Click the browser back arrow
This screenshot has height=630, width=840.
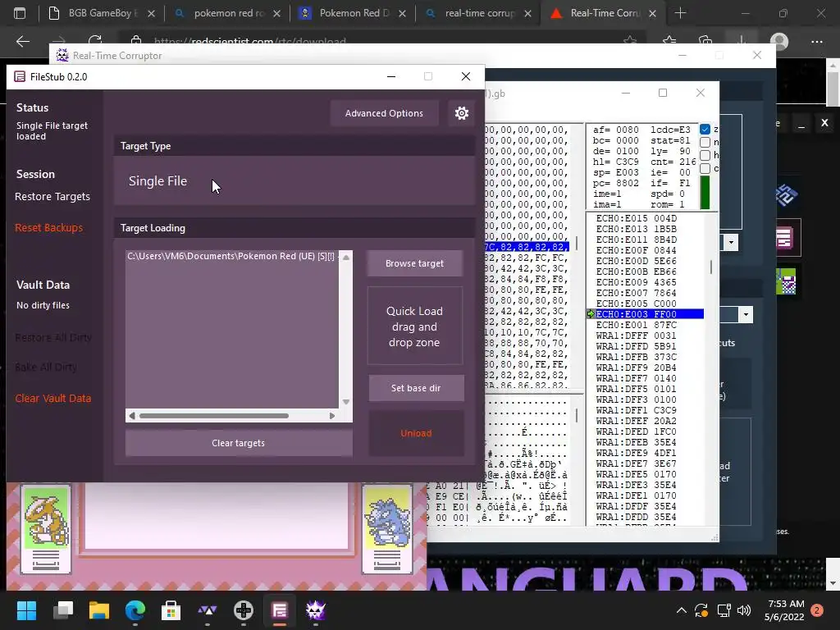[x=22, y=41]
